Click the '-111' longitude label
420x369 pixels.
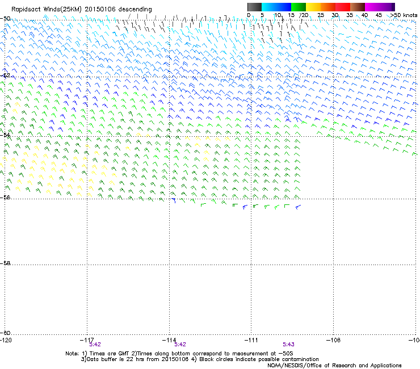pos(251,340)
